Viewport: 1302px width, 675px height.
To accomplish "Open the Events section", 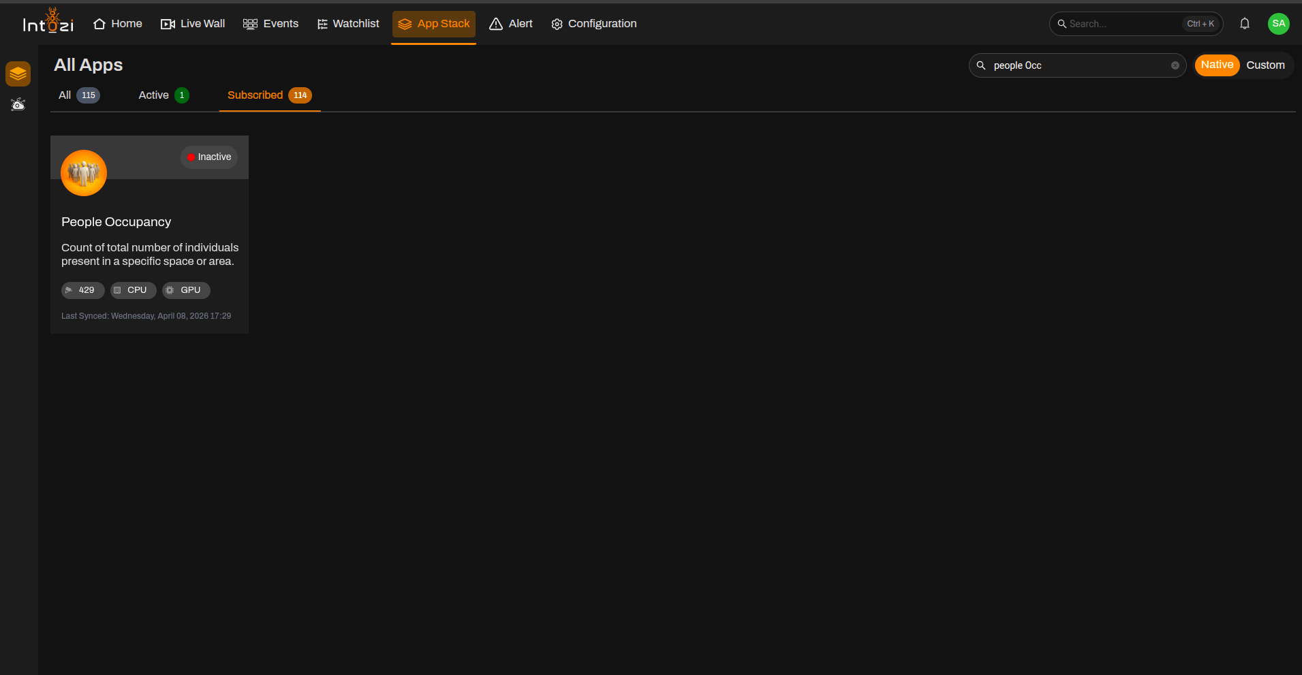I will pos(270,24).
